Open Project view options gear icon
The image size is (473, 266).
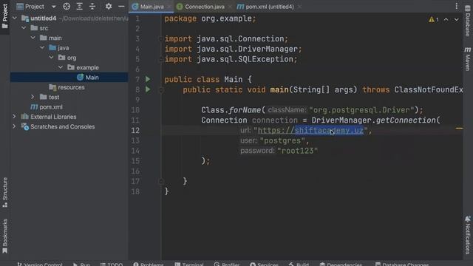coord(109,7)
